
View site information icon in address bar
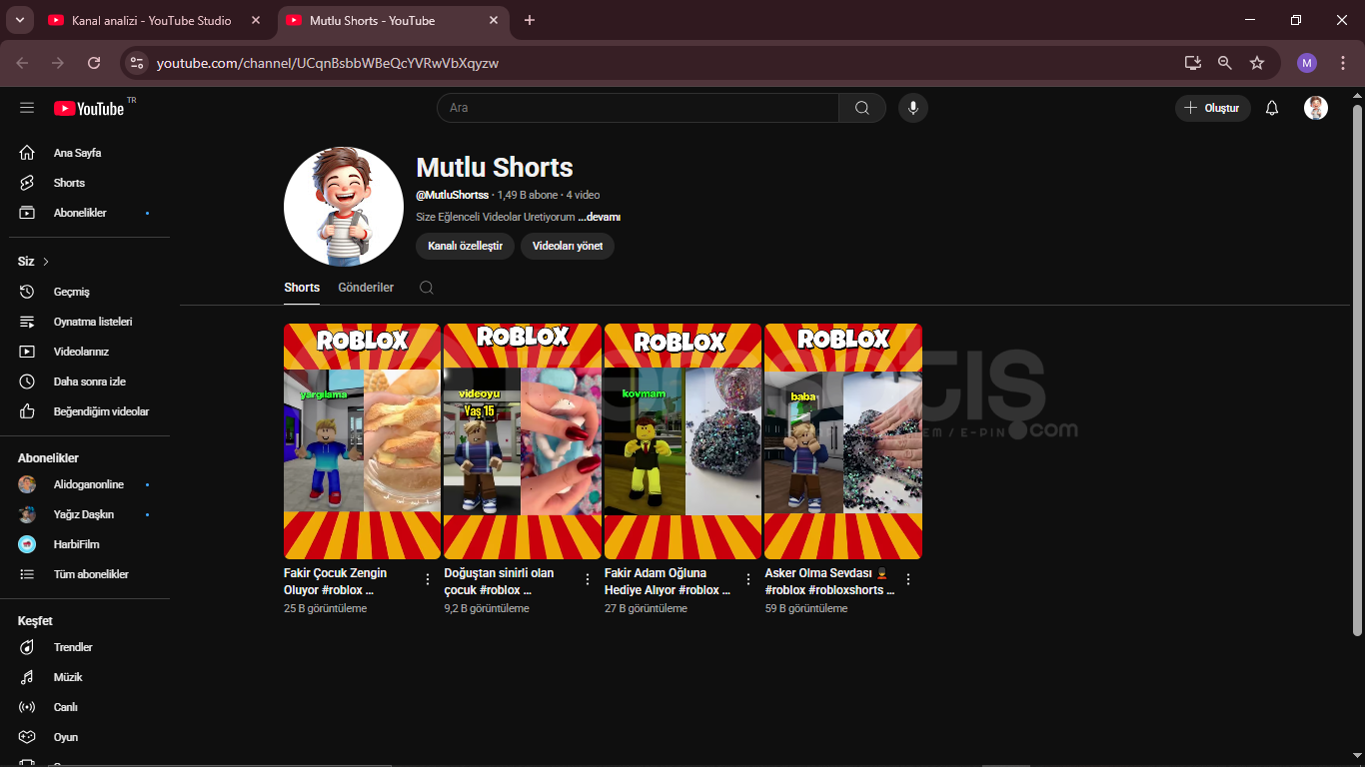click(x=137, y=63)
